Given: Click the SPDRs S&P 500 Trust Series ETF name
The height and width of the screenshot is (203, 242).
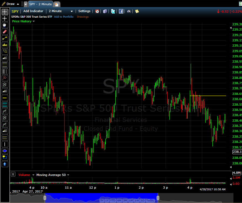Looking at the screenshot, I should [32, 17].
